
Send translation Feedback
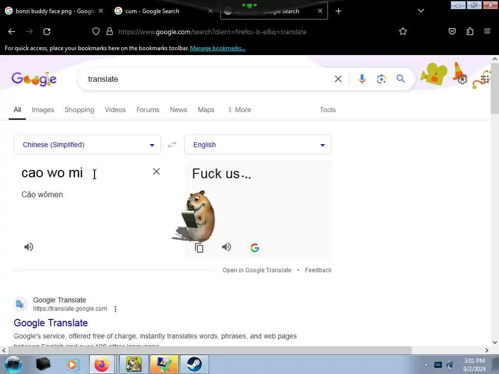pyautogui.click(x=318, y=270)
